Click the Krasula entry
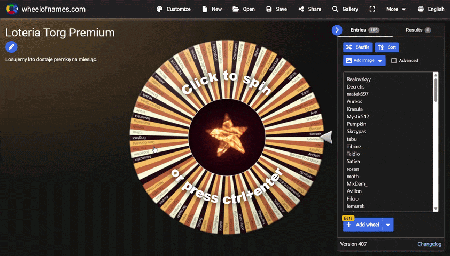This screenshot has height=256, width=450. click(x=355, y=109)
